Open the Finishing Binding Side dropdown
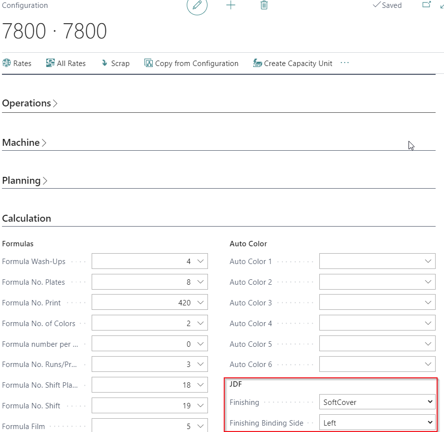Image resolution: width=444 pixels, height=432 pixels. point(377,423)
